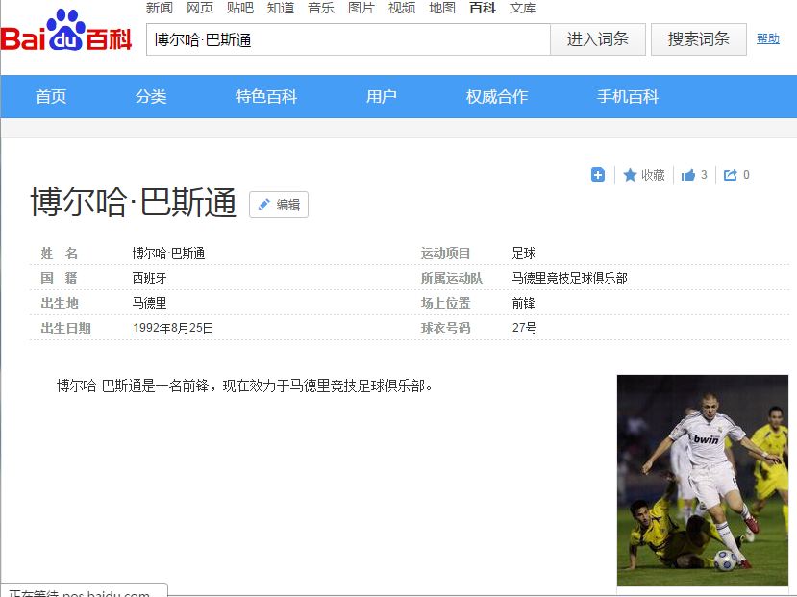The height and width of the screenshot is (597, 797).
Task: Click the football player photo thumbnail
Action: coord(703,480)
